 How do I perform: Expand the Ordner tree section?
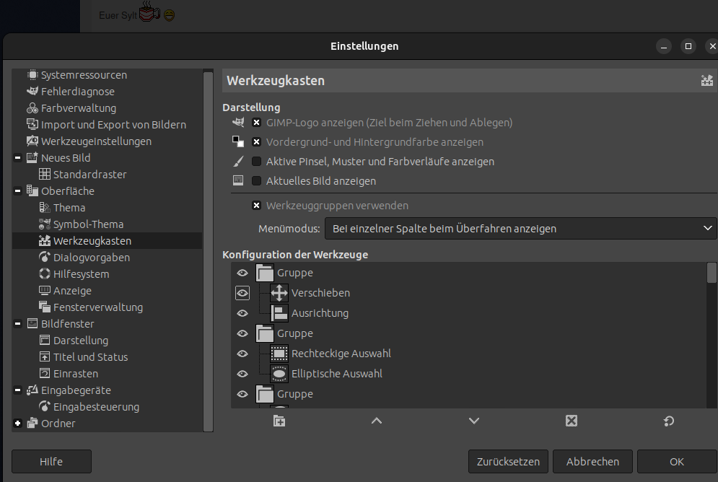click(x=17, y=424)
